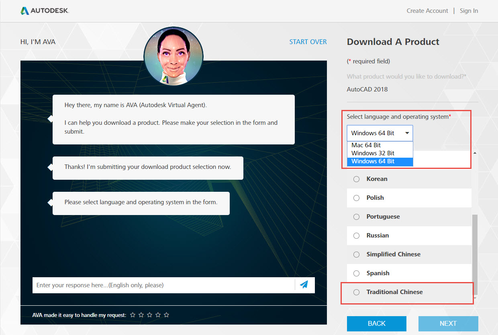Screen dimensions: 498x335
Task: Select Traditional Chinese radio button
Action: [356, 292]
